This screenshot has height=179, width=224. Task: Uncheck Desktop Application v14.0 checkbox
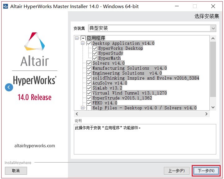pos(89,43)
